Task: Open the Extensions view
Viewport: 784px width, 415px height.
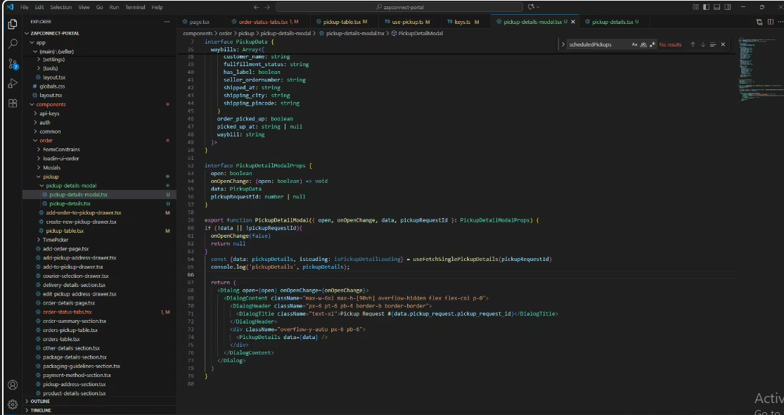Action: 12,103
